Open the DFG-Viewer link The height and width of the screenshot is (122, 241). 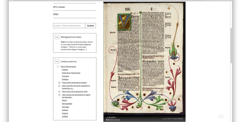pos(59,7)
